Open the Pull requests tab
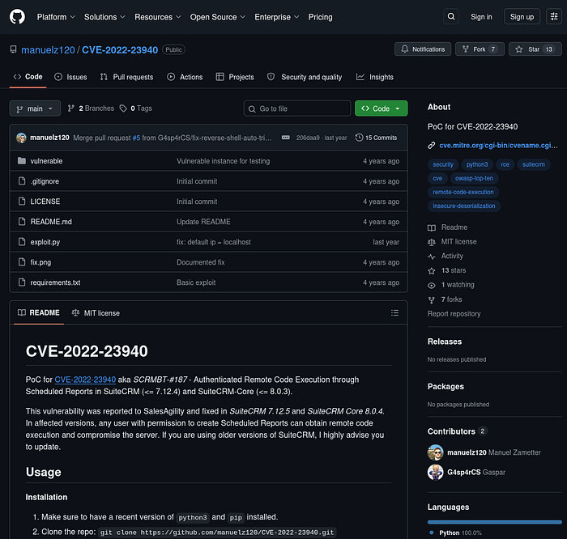The width and height of the screenshot is (567, 539). 126,77
